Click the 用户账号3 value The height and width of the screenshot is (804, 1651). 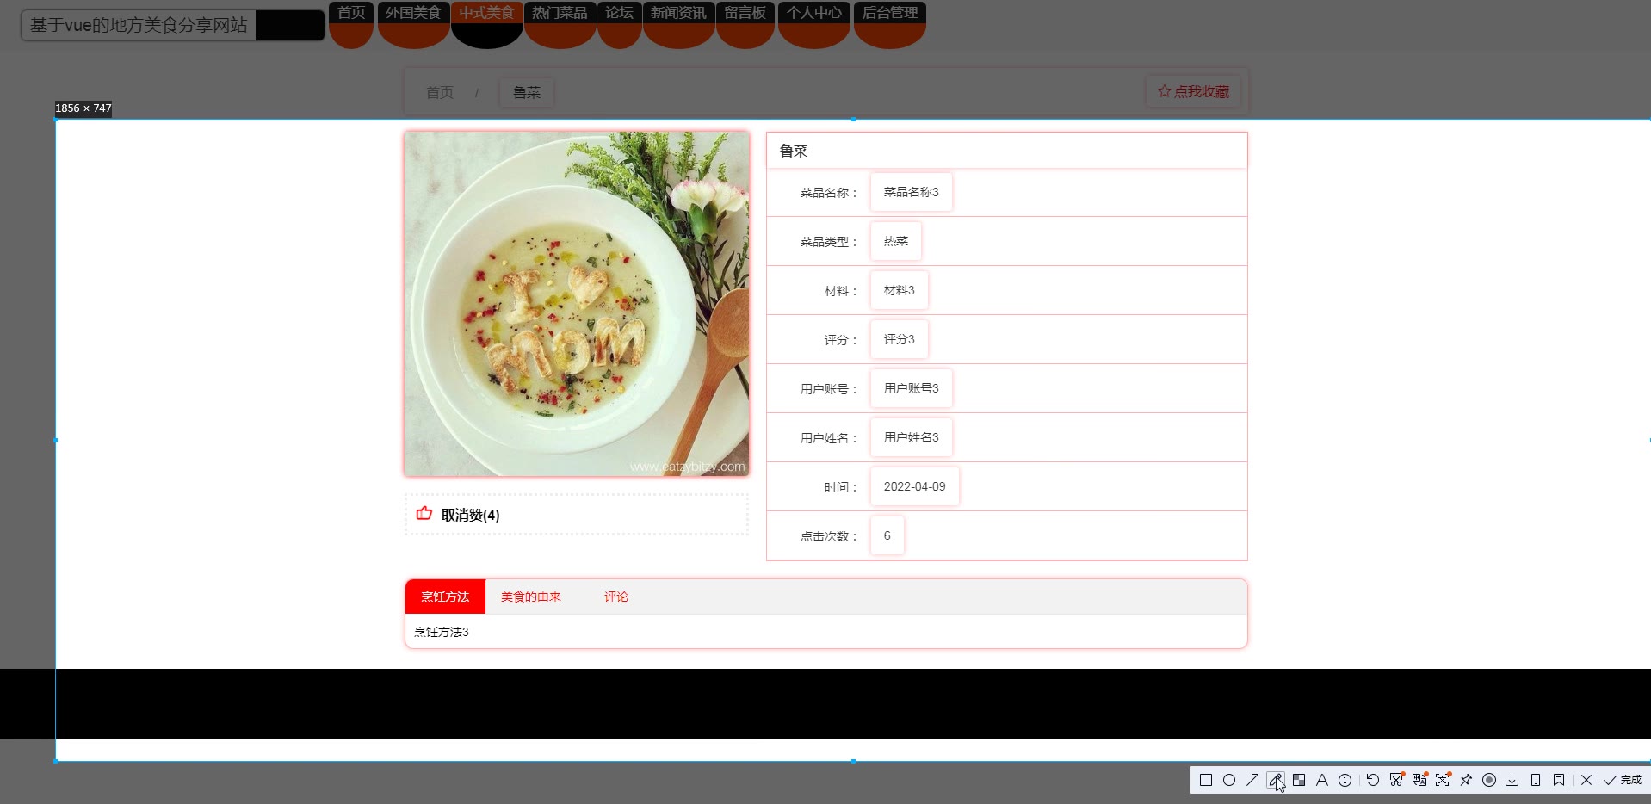coord(912,388)
